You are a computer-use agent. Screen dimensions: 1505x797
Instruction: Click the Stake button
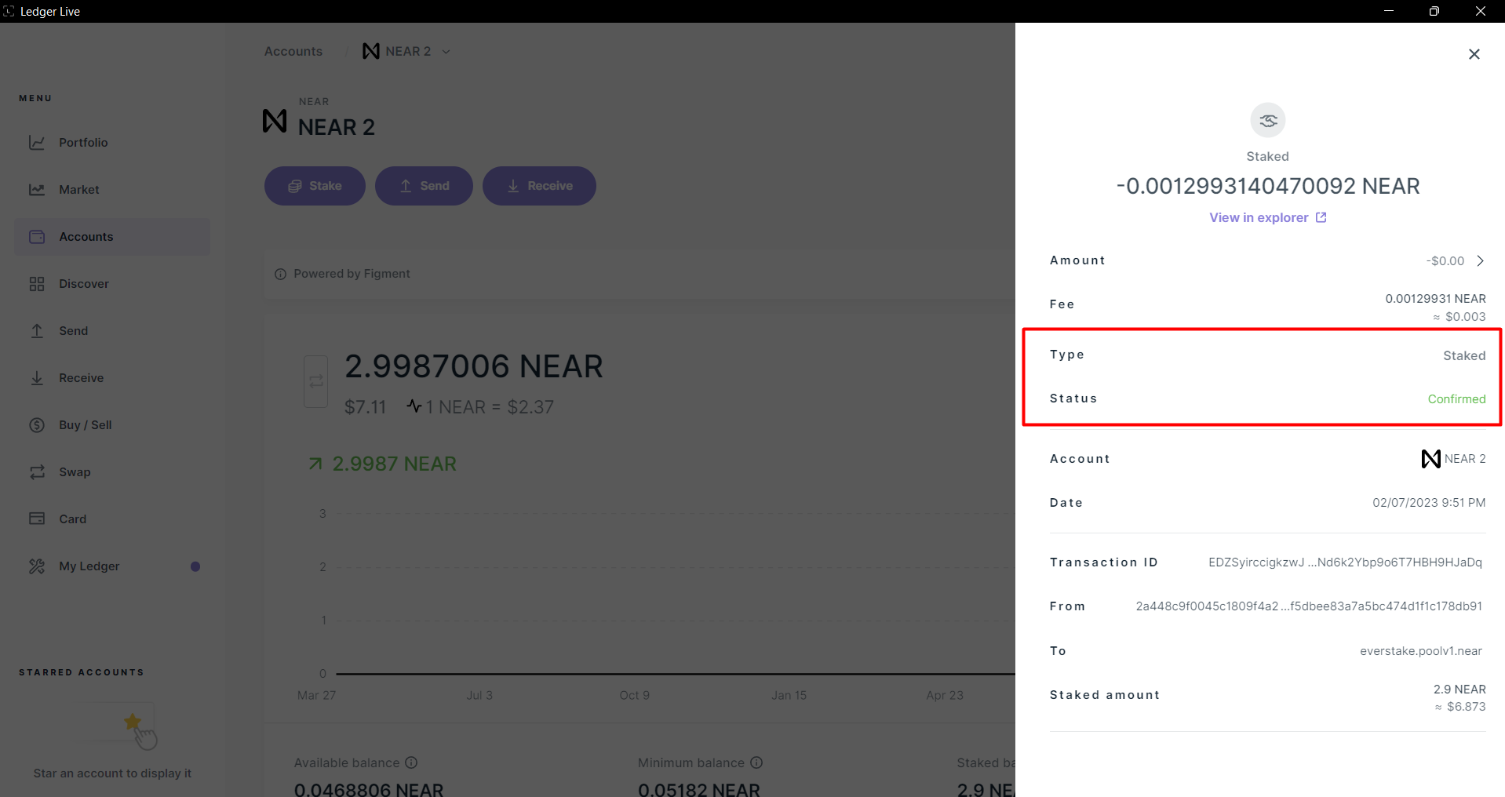[x=315, y=186]
